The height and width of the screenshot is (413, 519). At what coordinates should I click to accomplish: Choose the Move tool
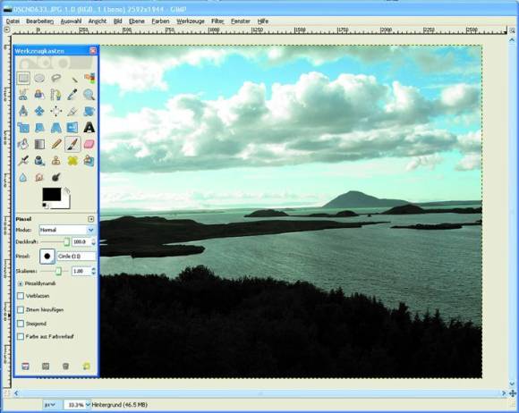[x=39, y=111]
